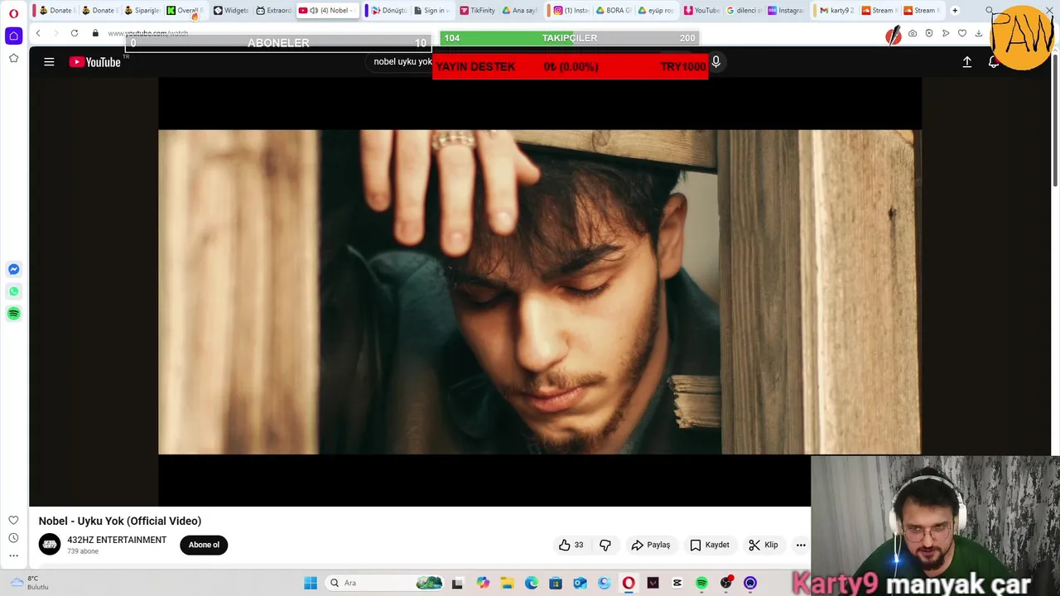Viewport: 1060px width, 596px height.
Task: Open File Explorer from the taskbar
Action: point(507,583)
